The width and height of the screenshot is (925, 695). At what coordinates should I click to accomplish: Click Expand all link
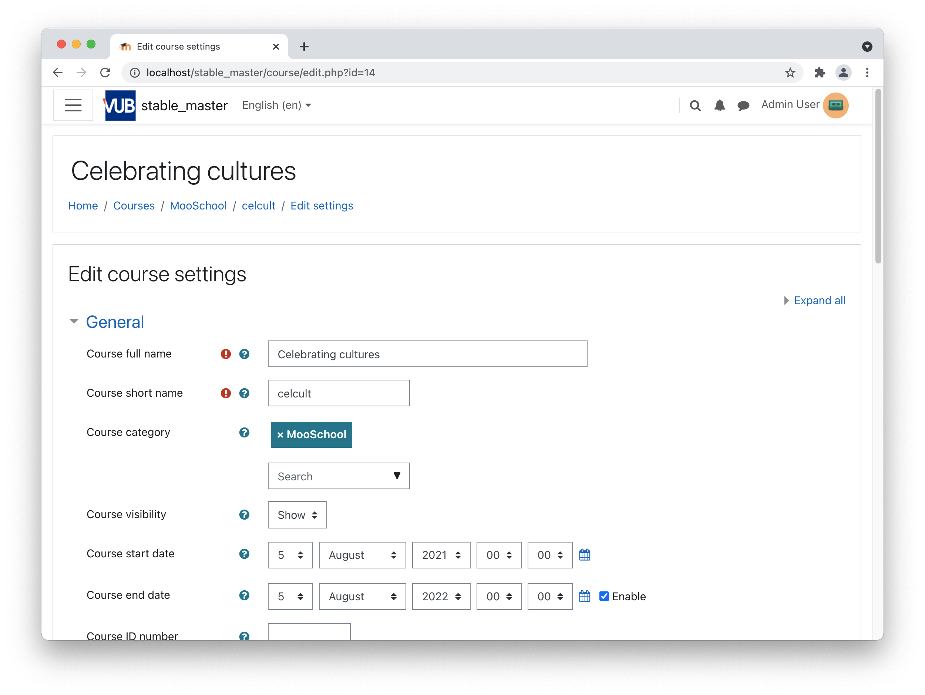pyautogui.click(x=819, y=300)
